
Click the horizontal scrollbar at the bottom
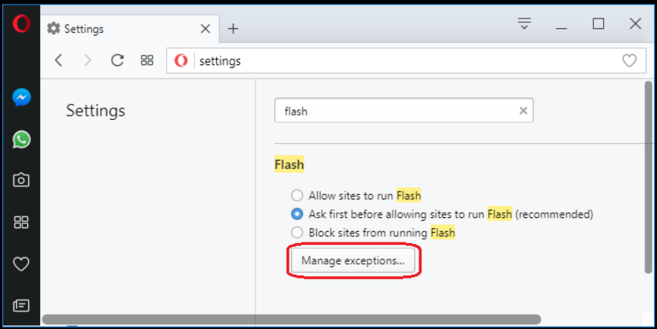click(289, 320)
